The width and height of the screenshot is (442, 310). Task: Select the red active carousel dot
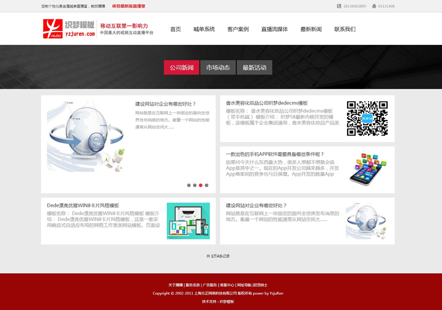coord(201,185)
